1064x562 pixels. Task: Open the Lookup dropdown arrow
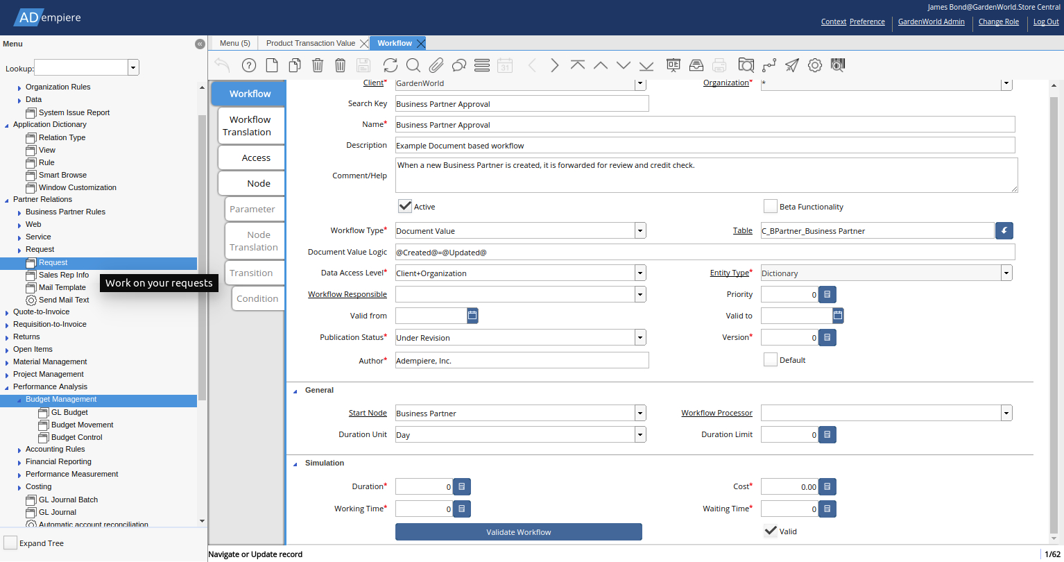point(133,67)
